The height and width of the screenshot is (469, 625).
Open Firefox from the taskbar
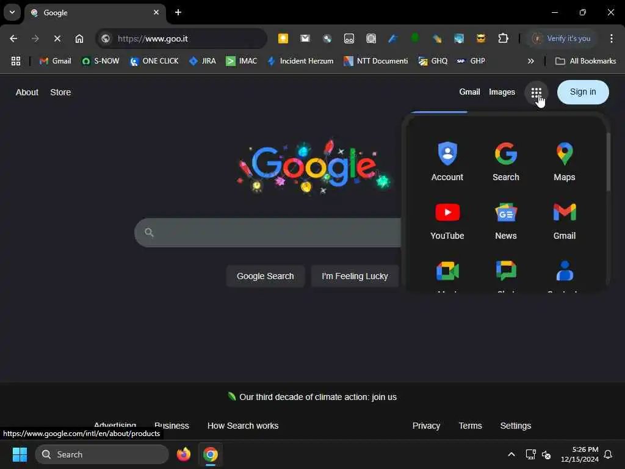tap(183, 454)
